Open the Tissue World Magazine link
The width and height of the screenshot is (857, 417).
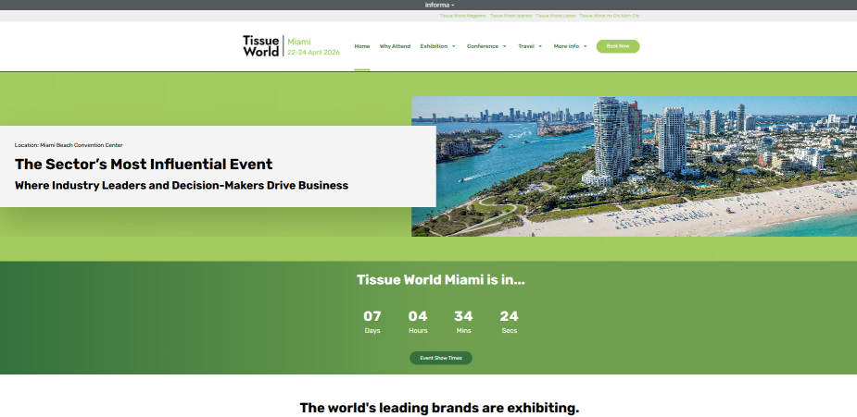[462, 16]
